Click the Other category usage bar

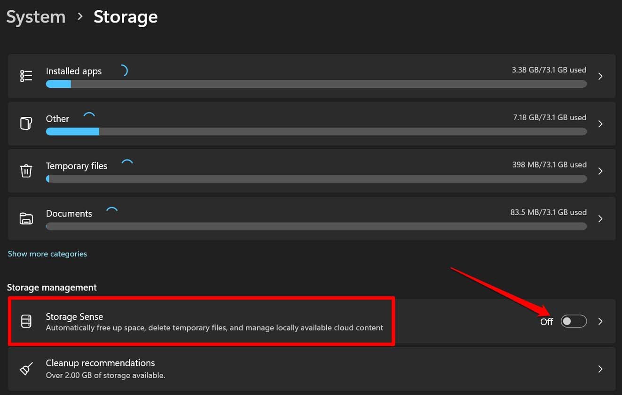[x=315, y=132]
